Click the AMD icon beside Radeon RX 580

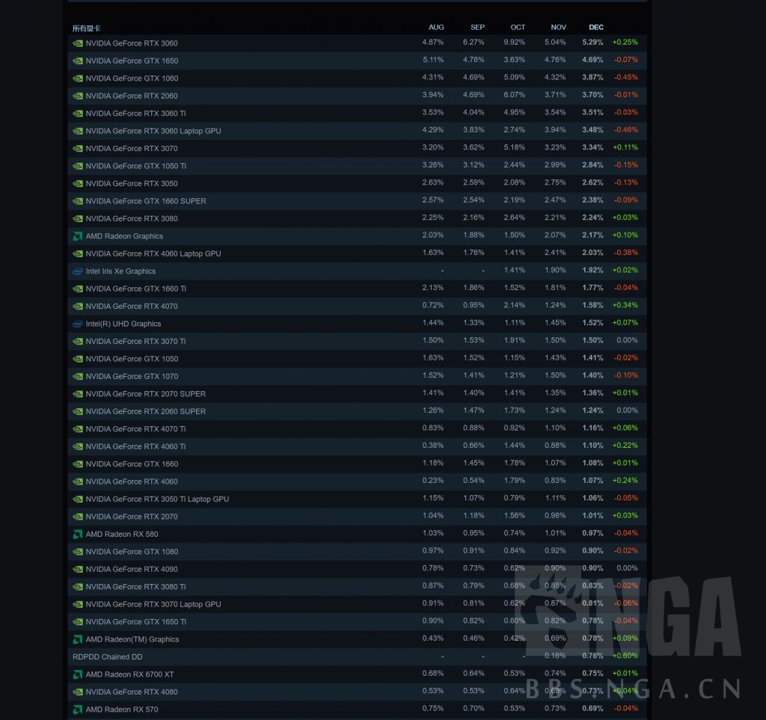77,534
